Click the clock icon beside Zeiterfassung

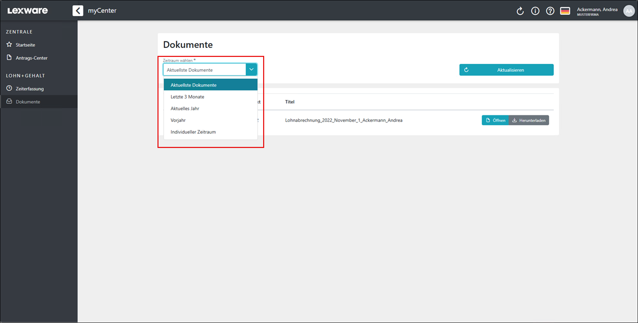point(9,88)
